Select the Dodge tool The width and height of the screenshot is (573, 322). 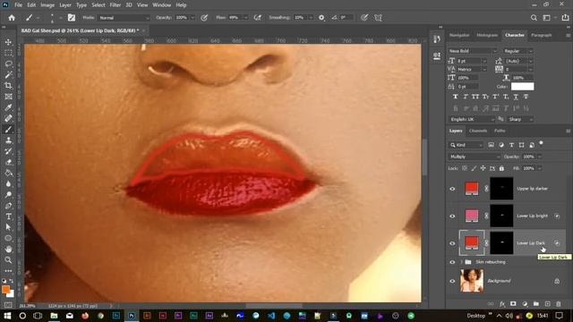[x=8, y=195]
